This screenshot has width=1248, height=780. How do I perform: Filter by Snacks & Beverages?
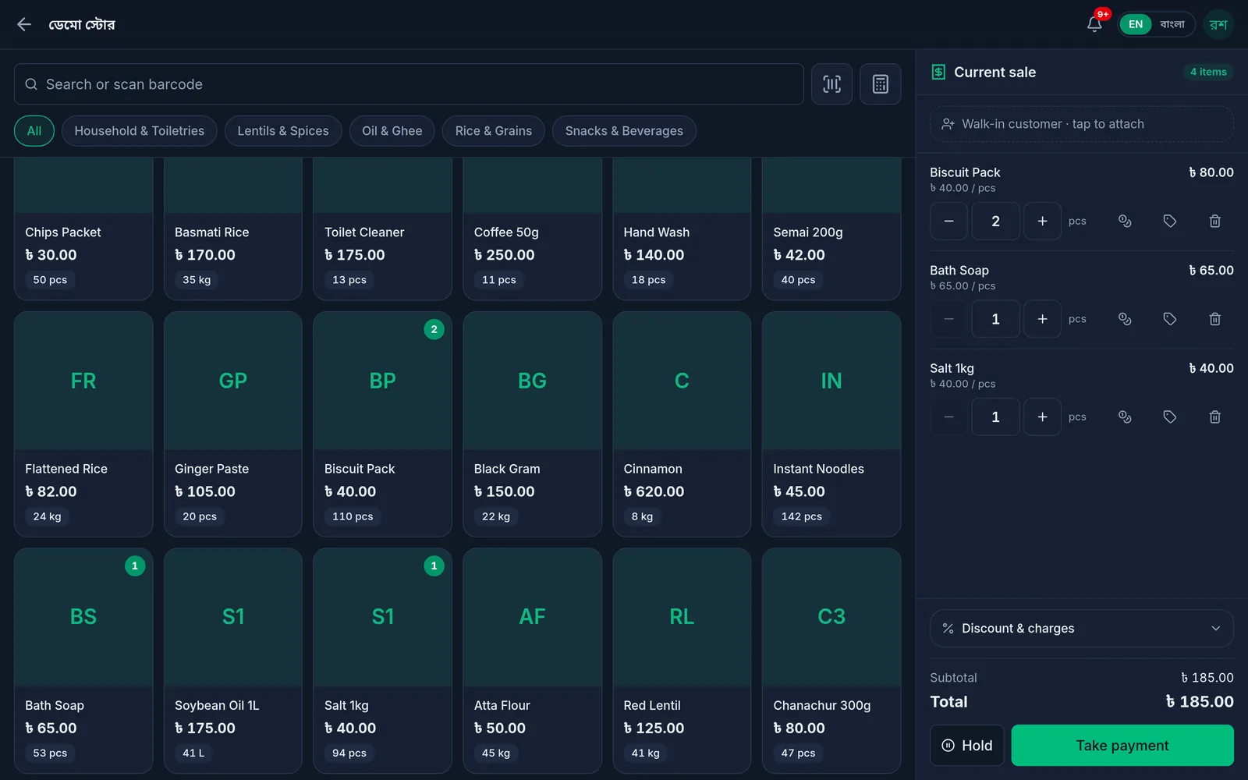624,131
